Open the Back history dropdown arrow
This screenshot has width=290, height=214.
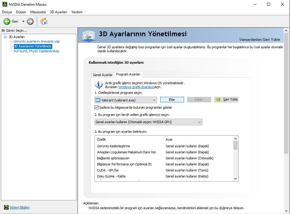(23, 21)
